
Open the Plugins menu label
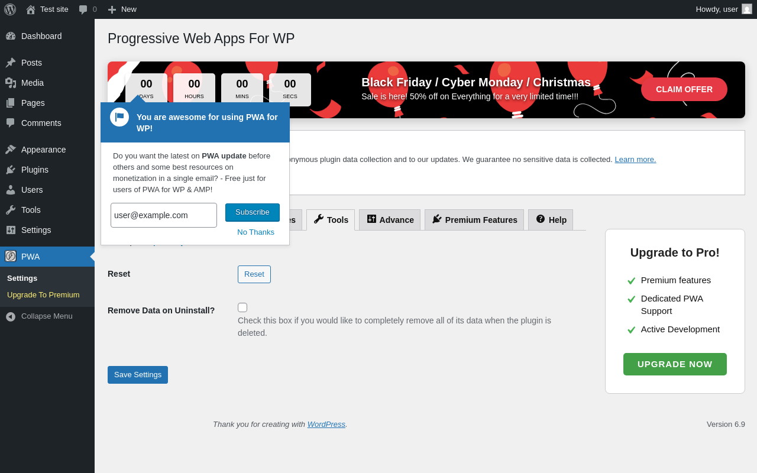pyautogui.click(x=35, y=170)
